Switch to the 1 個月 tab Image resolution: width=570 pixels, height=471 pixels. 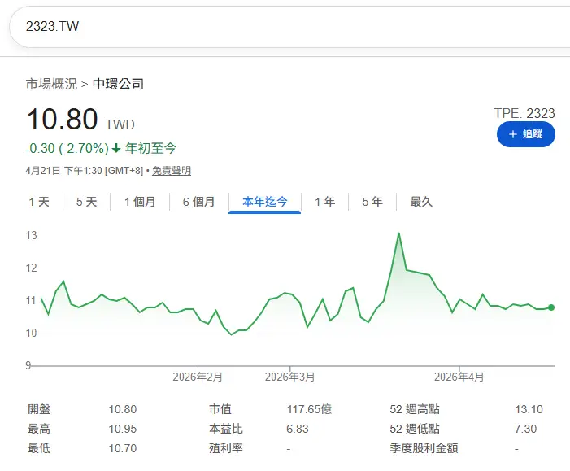(x=140, y=202)
